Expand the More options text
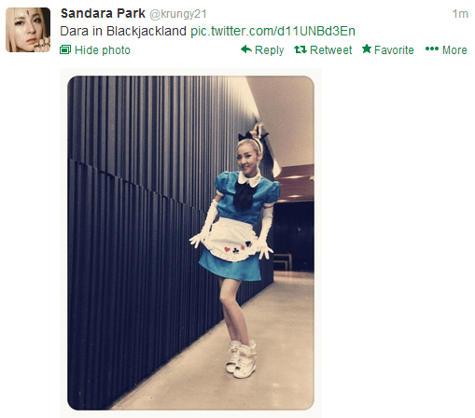This screenshot has width=475, height=418. click(454, 50)
